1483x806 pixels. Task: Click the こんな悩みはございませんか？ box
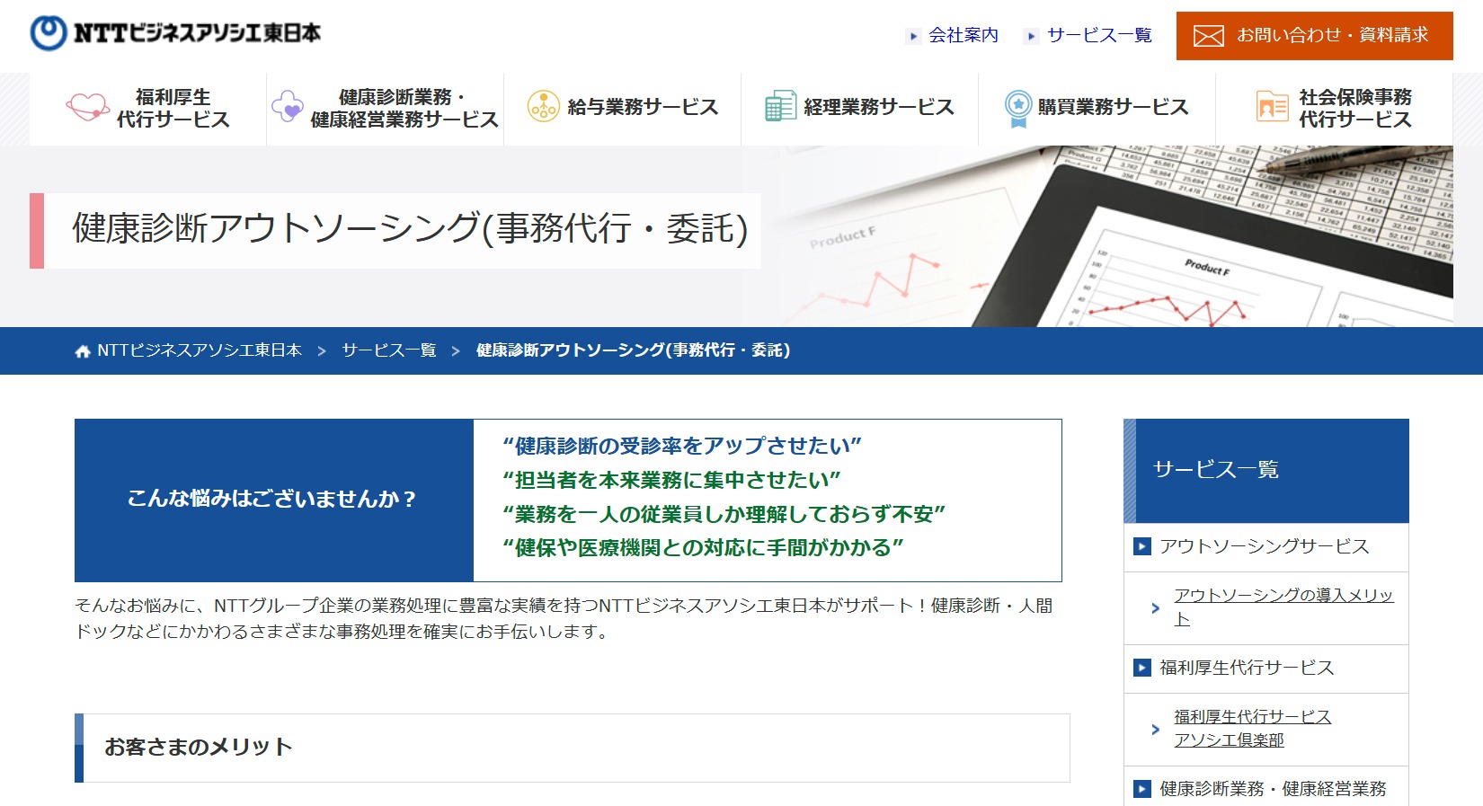click(x=273, y=500)
